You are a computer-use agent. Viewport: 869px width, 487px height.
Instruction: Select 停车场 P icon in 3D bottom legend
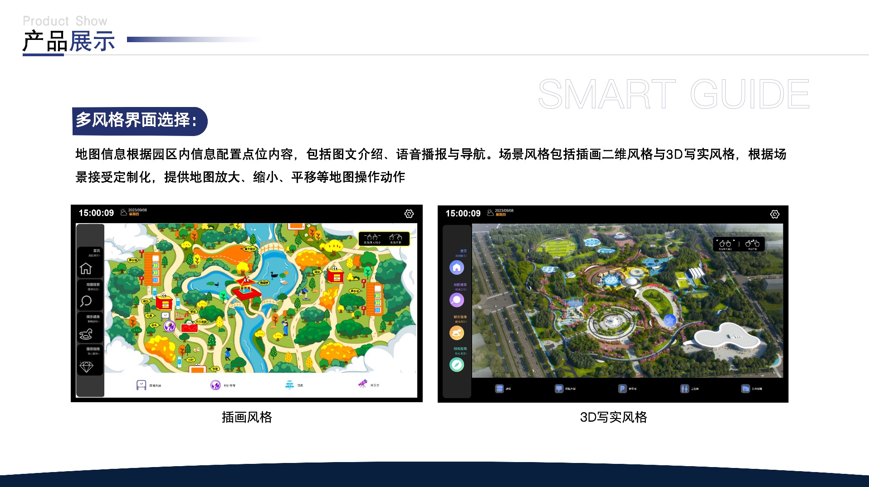(x=622, y=389)
